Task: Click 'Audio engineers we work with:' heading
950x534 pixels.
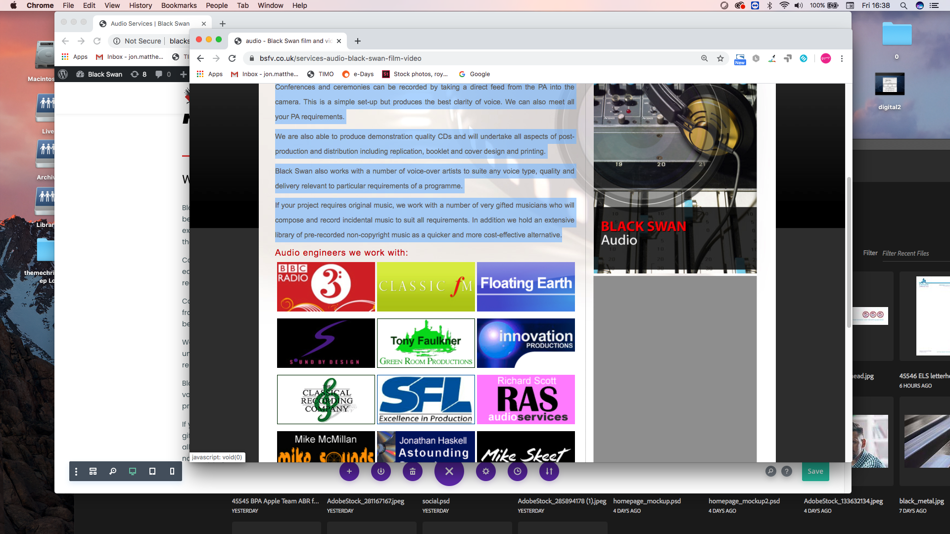Action: [341, 253]
